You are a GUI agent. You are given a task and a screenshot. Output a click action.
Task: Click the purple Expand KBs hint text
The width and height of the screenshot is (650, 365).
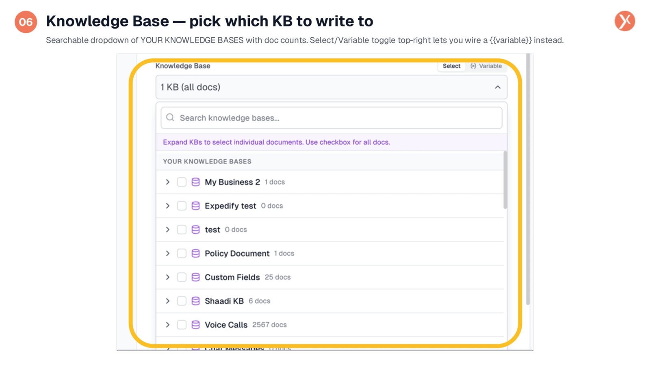point(276,142)
